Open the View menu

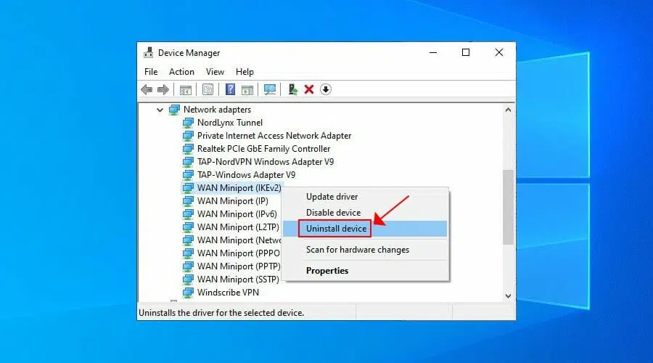(215, 72)
